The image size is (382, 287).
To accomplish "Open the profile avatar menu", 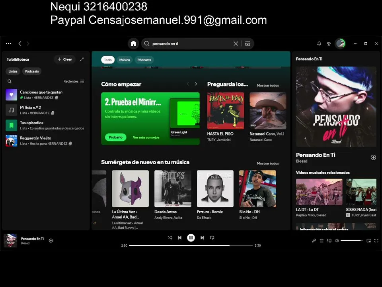I will click(340, 43).
